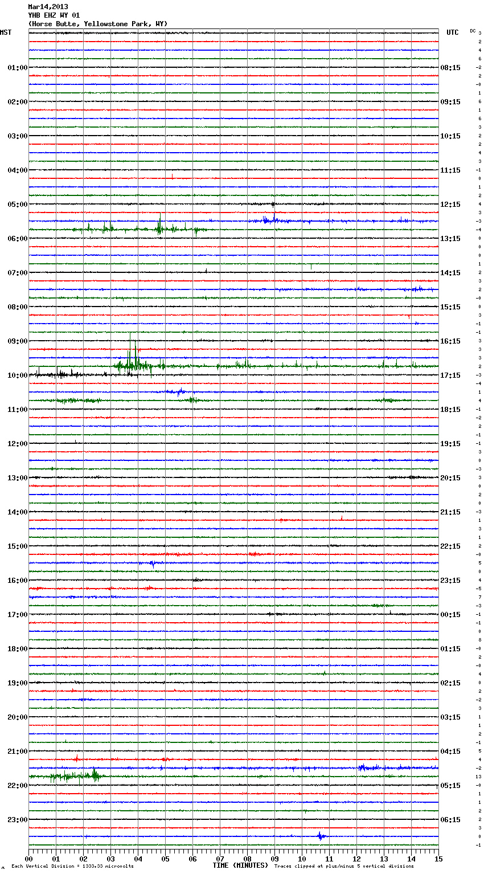This screenshot has height=874, width=484.
Task: Click the 12:15 UTC time label
Action: pyautogui.click(x=450, y=205)
